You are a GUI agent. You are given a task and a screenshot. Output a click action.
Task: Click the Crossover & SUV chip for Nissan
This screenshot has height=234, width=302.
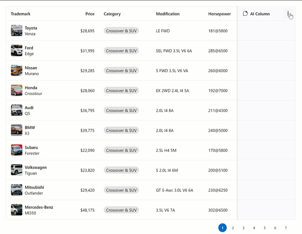121,71
